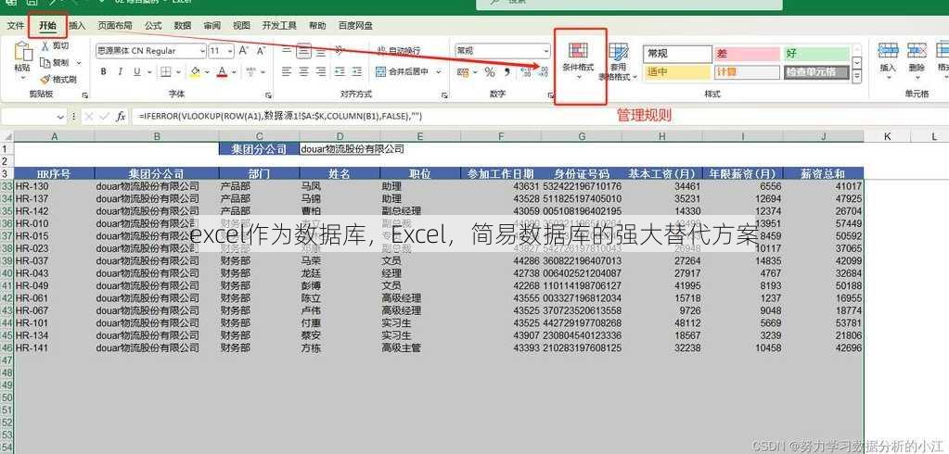The height and width of the screenshot is (454, 949).
Task: Apply comma thousands separator style
Action: [507, 72]
